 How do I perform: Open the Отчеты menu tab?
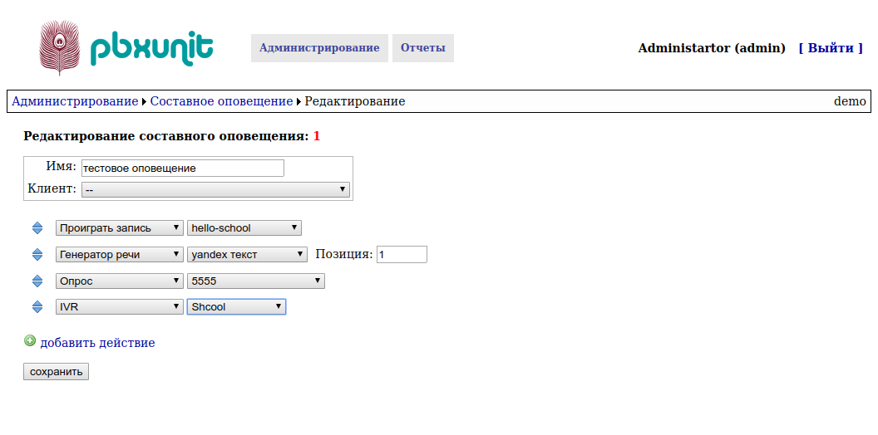click(x=422, y=48)
